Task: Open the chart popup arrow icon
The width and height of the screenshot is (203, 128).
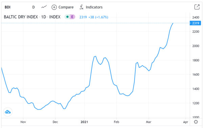Action: click(x=197, y=7)
